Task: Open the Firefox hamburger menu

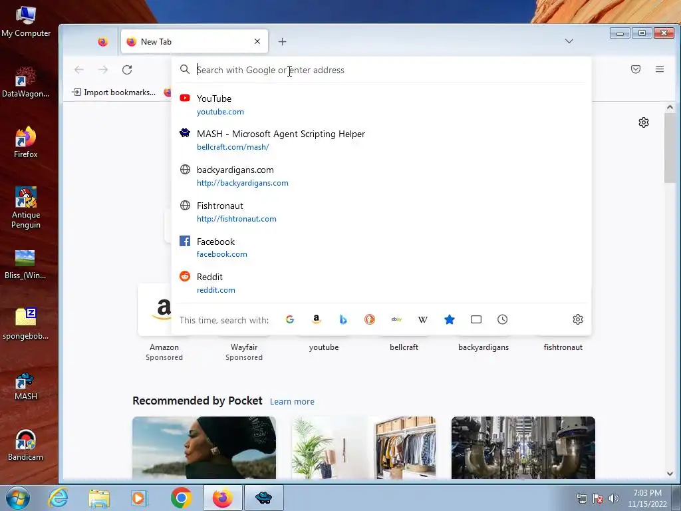Action: (660, 69)
